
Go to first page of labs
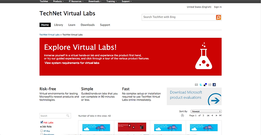pyautogui.click(x=208, y=116)
